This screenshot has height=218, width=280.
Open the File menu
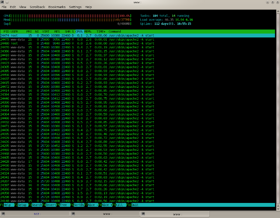pyautogui.click(x=4, y=7)
